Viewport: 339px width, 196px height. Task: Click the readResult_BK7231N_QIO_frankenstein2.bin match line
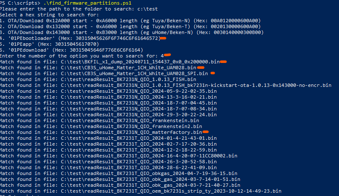click(x=101, y=126)
